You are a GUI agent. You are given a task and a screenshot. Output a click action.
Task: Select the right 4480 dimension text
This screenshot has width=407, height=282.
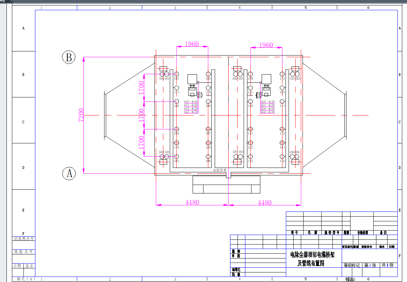click(x=264, y=203)
